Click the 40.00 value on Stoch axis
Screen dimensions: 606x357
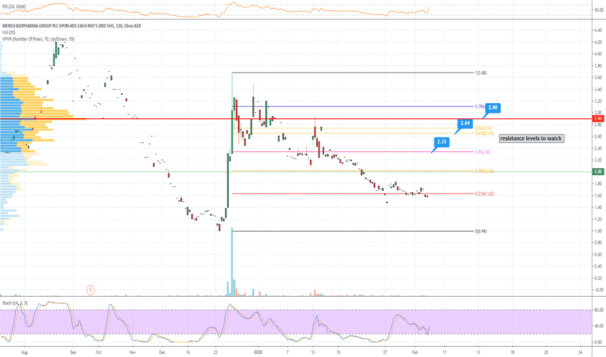(599, 326)
